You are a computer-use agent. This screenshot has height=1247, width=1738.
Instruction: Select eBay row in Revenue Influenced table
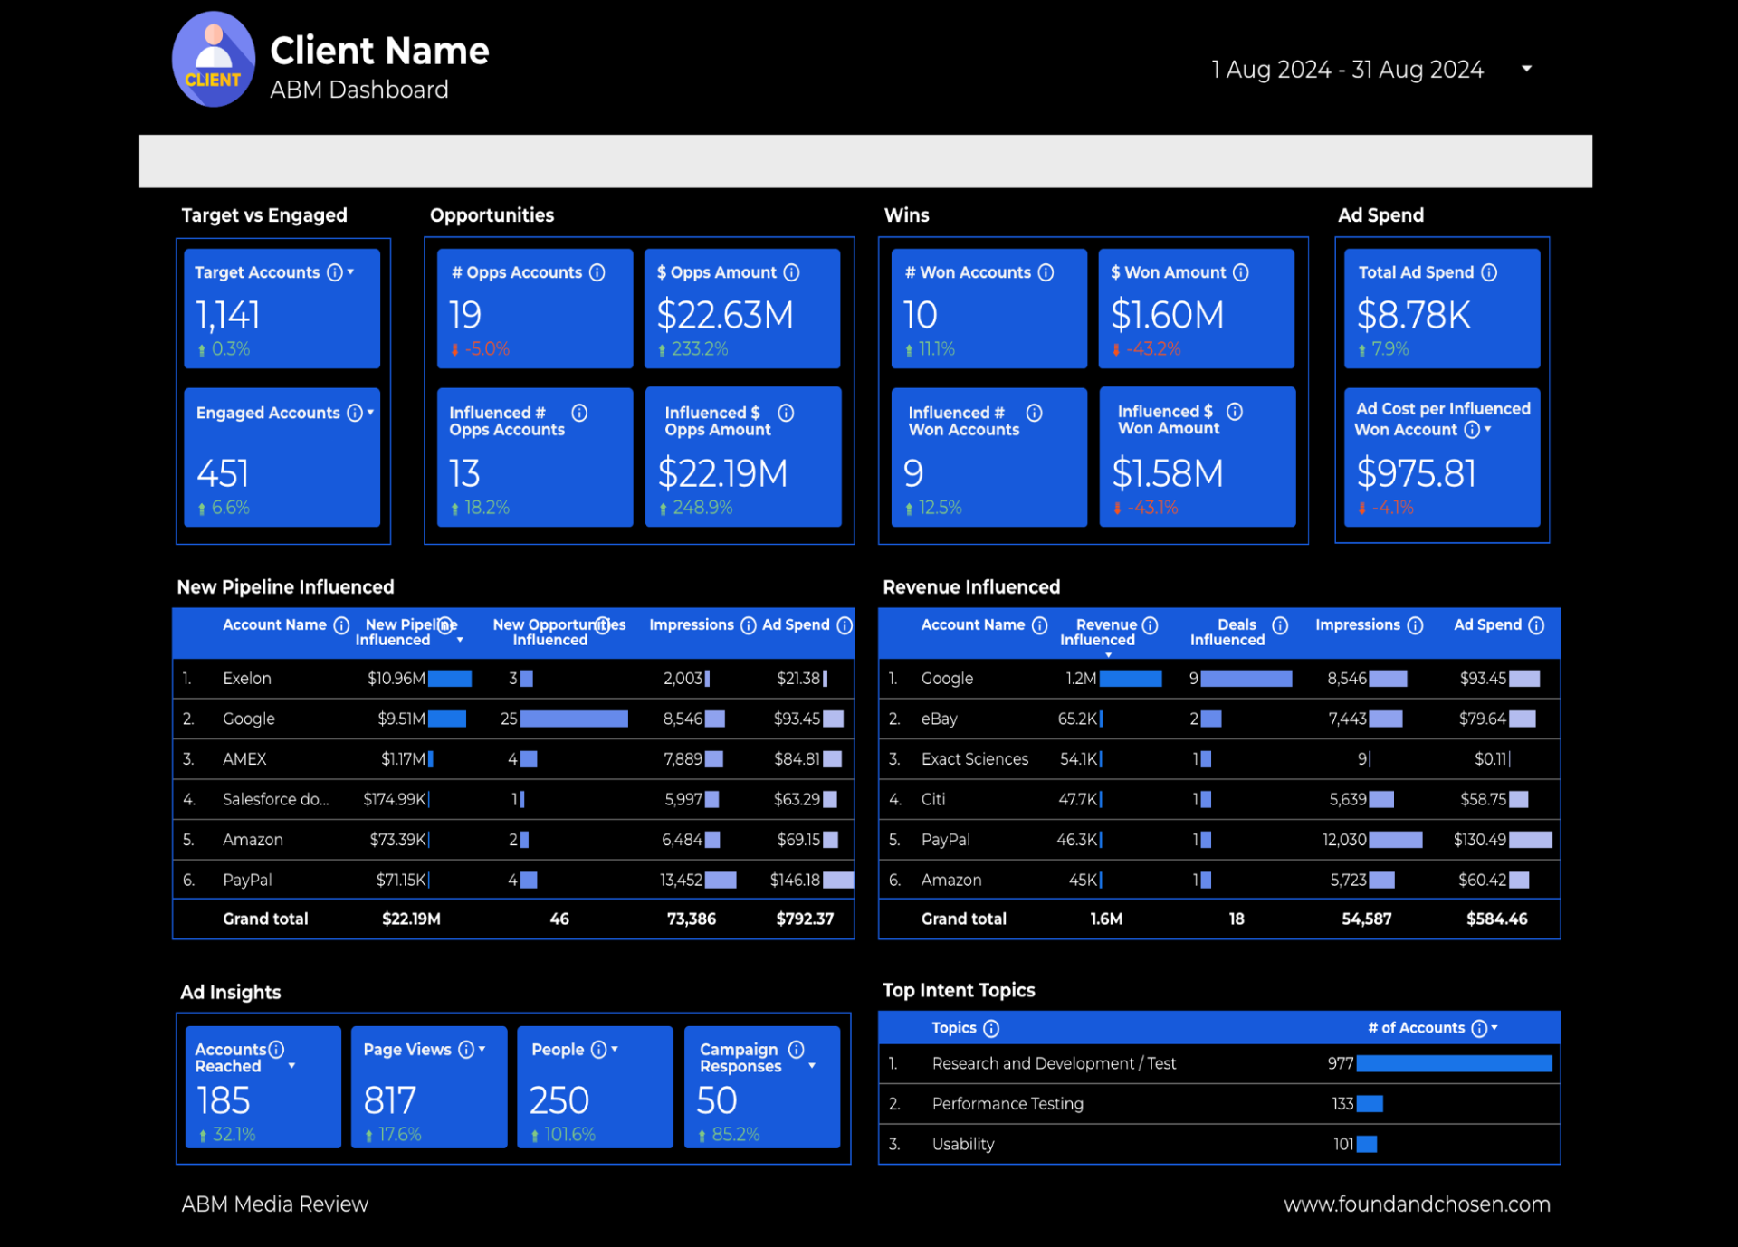pos(1219,719)
